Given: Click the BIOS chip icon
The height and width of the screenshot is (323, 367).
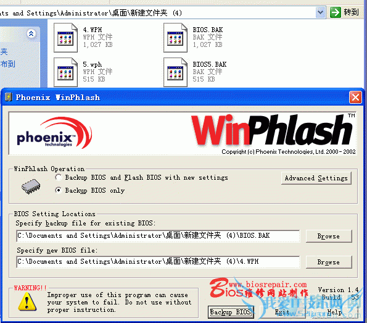Looking at the screenshot, I should pos(31,187).
